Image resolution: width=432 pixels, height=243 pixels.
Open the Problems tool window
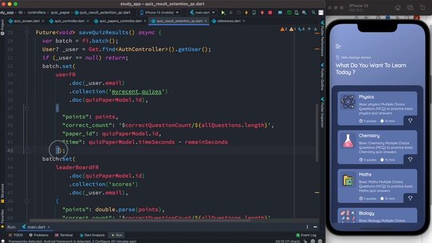[39, 235]
